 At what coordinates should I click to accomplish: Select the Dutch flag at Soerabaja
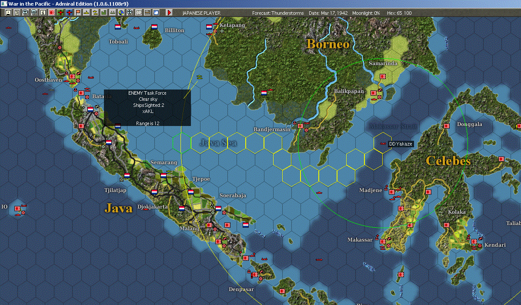(218, 209)
